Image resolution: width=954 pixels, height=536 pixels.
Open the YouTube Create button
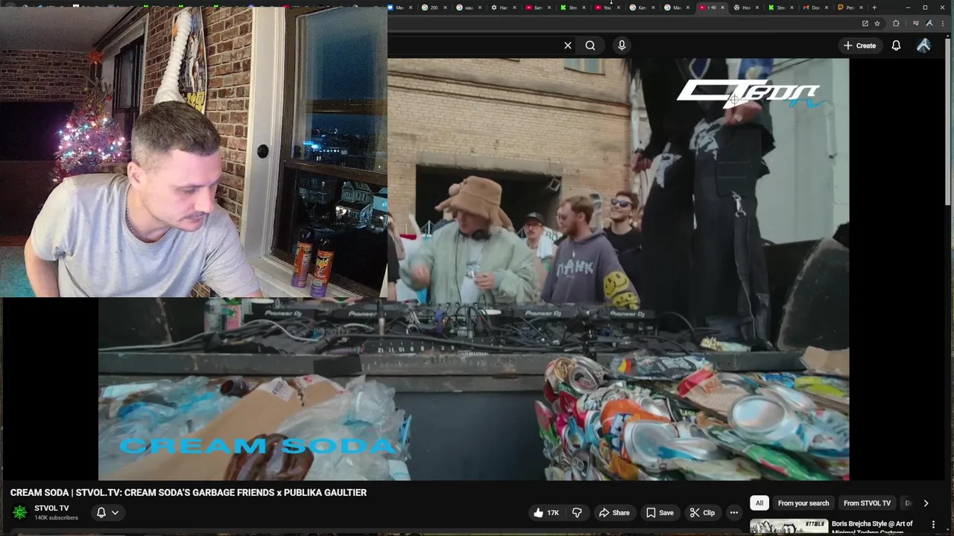tap(859, 45)
